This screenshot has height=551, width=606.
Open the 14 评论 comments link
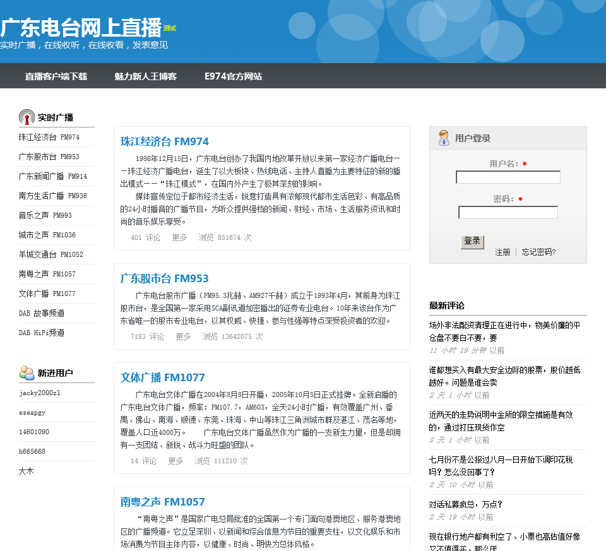point(143,461)
